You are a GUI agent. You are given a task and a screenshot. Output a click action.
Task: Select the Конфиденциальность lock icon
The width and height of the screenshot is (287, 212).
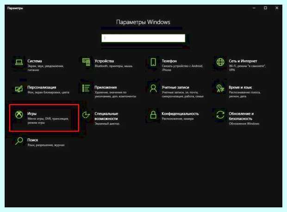pyautogui.click(x=153, y=115)
